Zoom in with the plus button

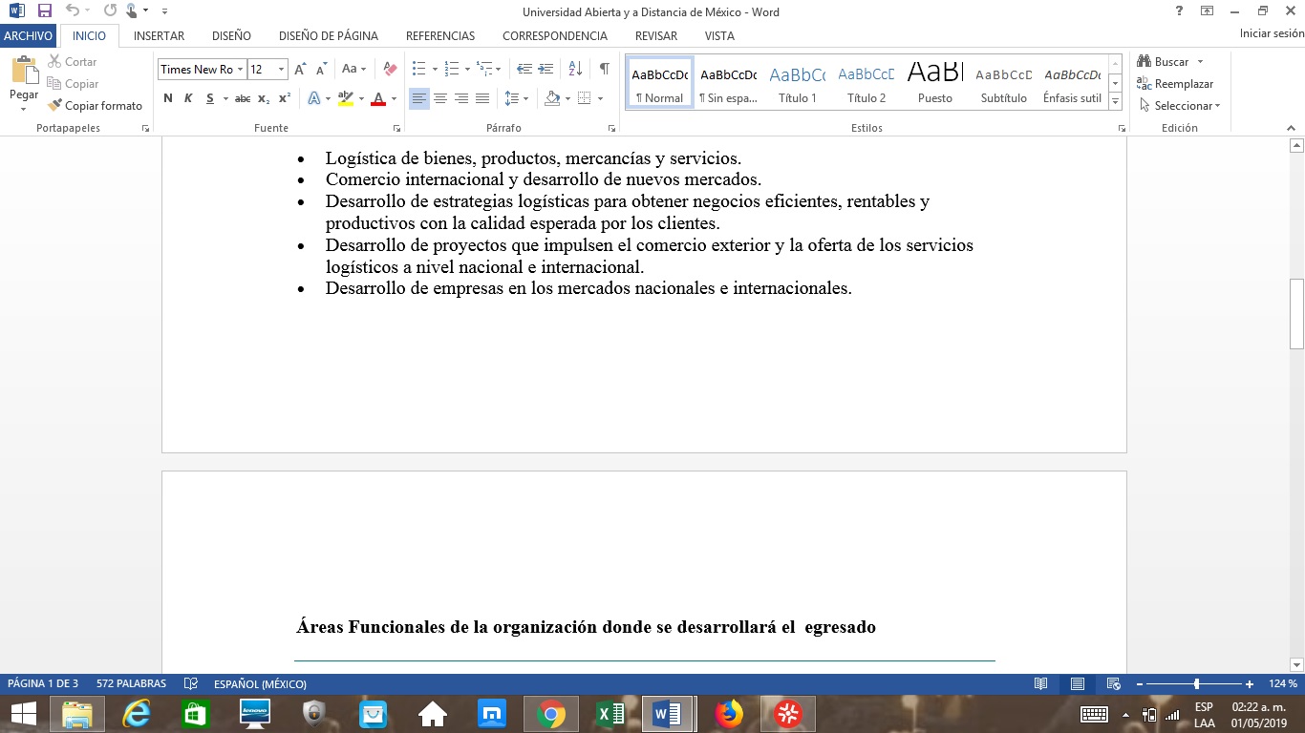(x=1250, y=684)
